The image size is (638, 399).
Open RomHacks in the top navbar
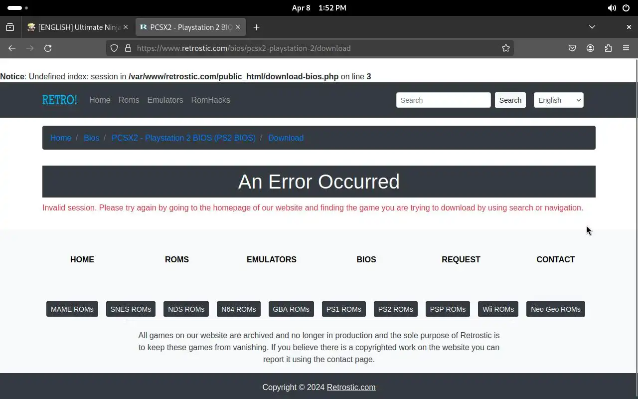click(x=210, y=100)
